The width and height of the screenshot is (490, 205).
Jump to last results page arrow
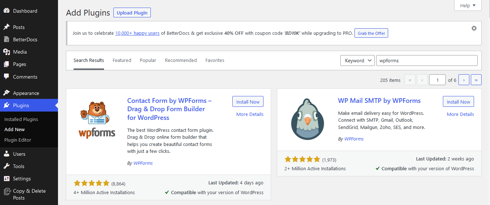[x=476, y=80]
